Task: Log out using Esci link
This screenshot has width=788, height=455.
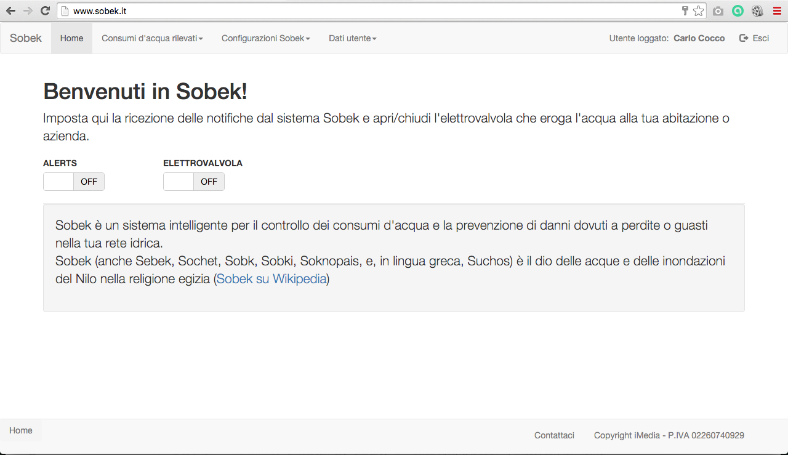Action: (x=754, y=38)
